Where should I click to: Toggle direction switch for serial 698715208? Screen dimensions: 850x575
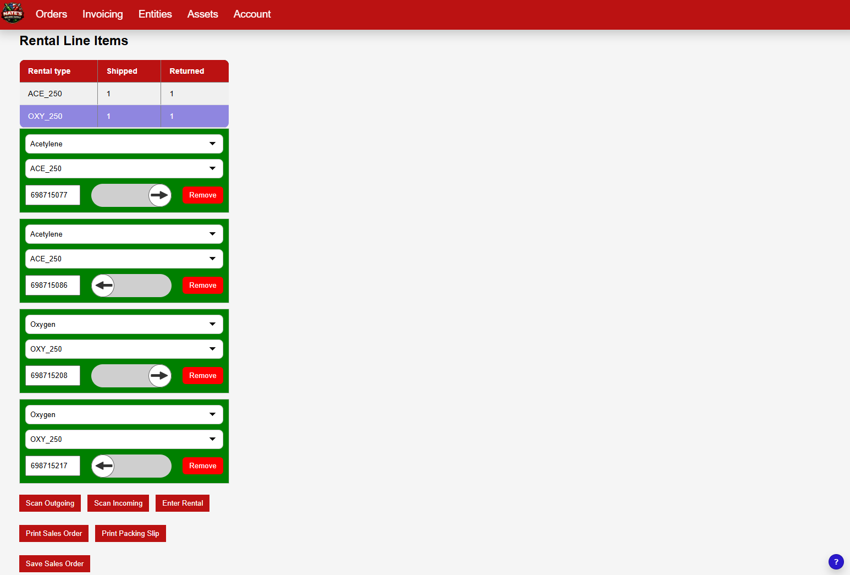point(131,376)
